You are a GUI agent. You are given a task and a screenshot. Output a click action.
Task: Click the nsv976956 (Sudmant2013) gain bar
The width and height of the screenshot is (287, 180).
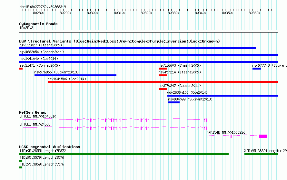point(75,75)
